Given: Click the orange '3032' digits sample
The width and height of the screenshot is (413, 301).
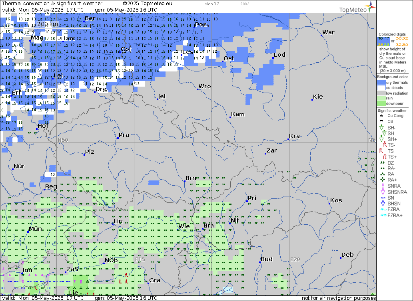Looking at the screenshot, I should [x=402, y=38].
